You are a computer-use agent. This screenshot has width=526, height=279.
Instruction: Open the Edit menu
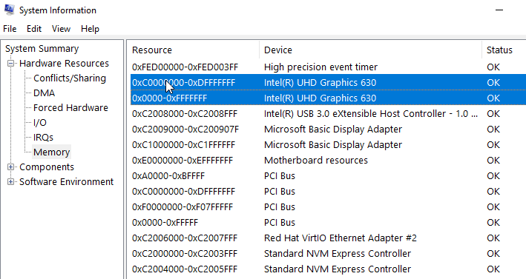(x=34, y=29)
